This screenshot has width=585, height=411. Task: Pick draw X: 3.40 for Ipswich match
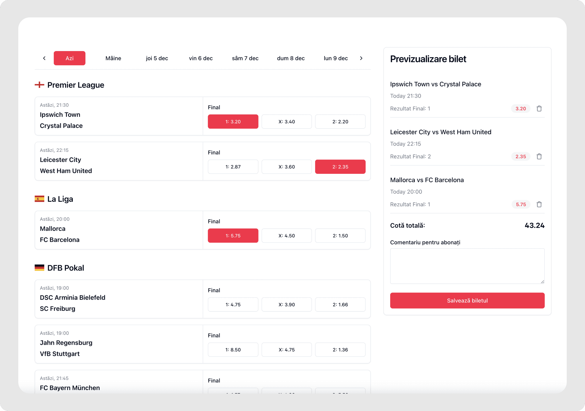(287, 122)
